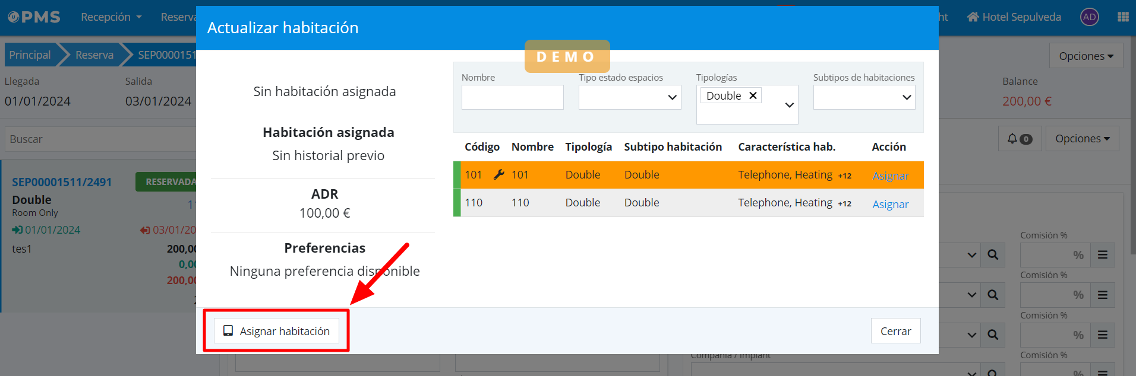Image resolution: width=1136 pixels, height=376 pixels.
Task: Click the AD user avatar
Action: click(1089, 17)
